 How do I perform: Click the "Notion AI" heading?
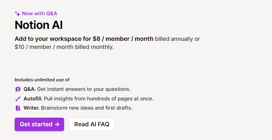click(39, 25)
